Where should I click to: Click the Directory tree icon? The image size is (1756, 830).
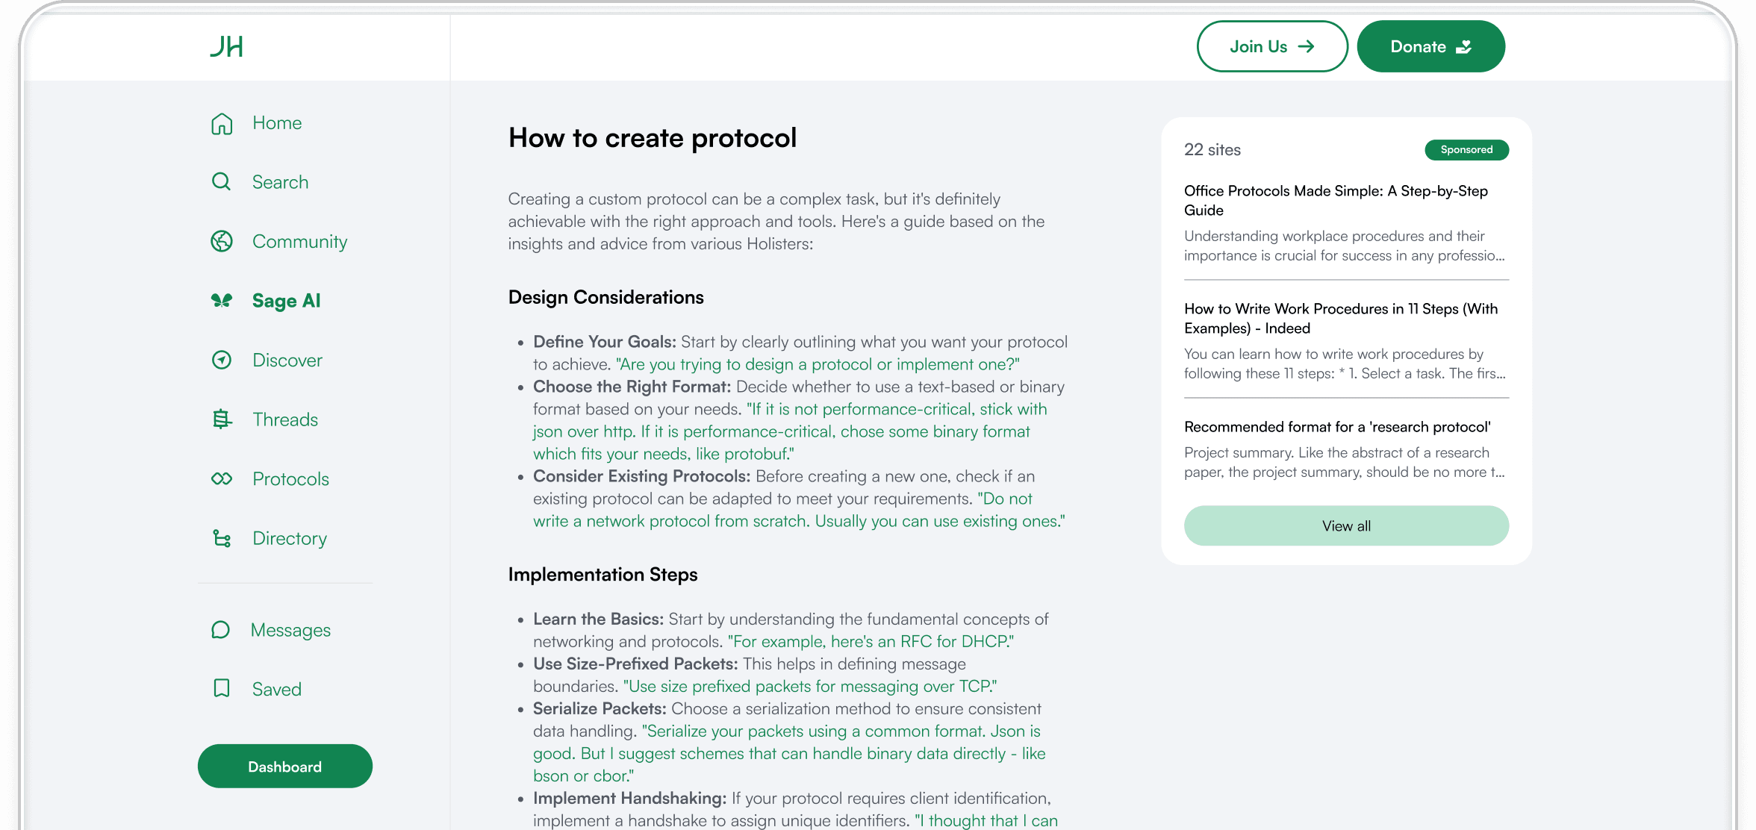click(x=222, y=538)
